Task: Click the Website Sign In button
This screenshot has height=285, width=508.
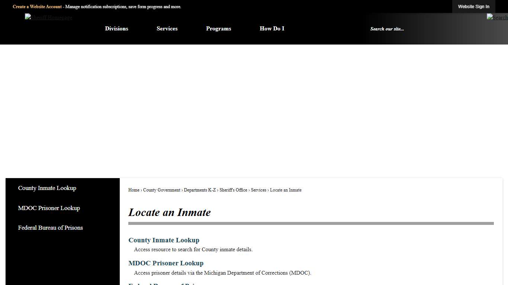Action: [473, 6]
